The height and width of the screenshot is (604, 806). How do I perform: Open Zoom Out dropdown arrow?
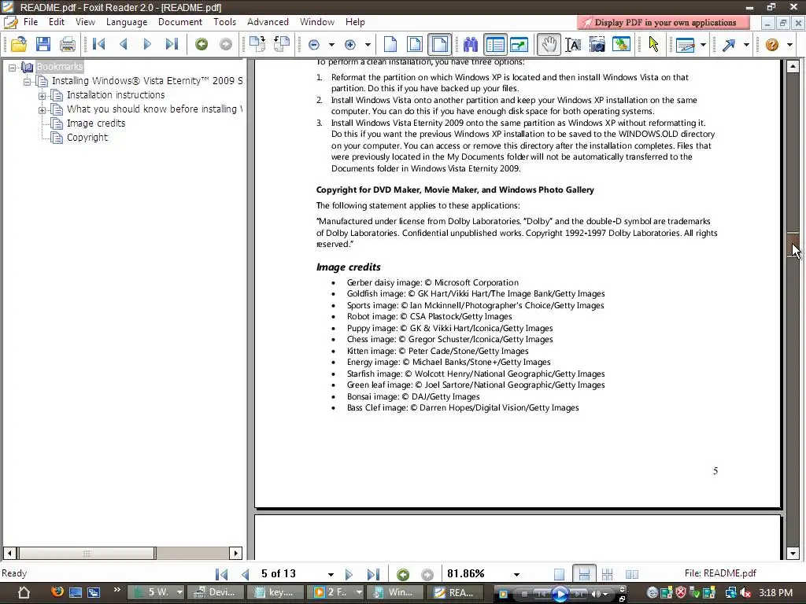point(331,45)
